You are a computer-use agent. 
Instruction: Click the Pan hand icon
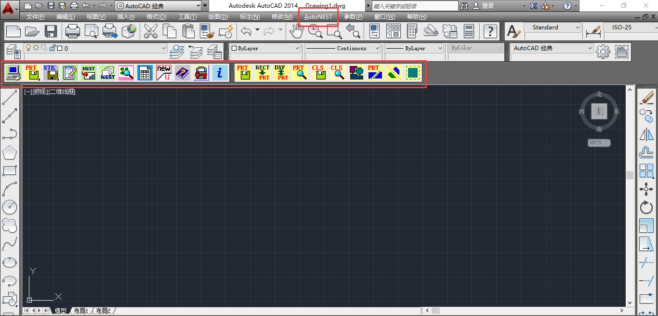pos(296,31)
